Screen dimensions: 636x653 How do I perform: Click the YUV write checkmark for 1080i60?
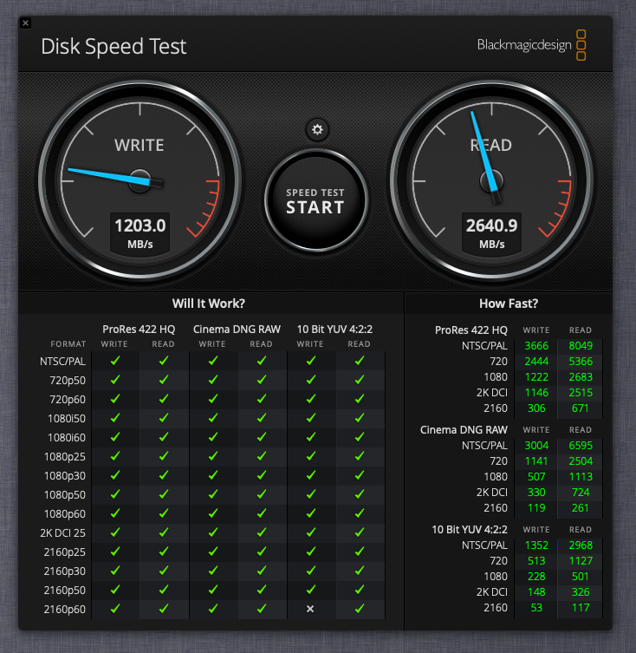311,437
